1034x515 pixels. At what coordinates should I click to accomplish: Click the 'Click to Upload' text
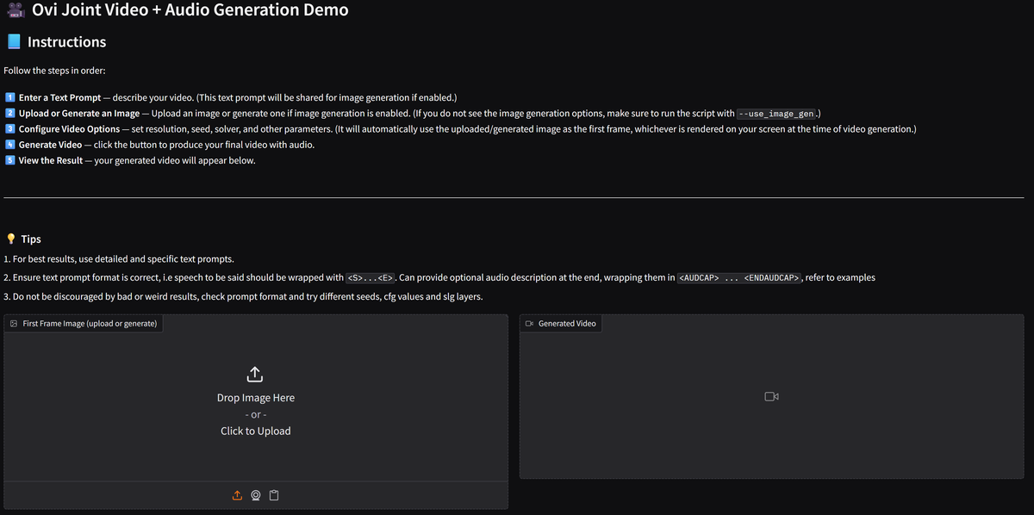point(256,431)
